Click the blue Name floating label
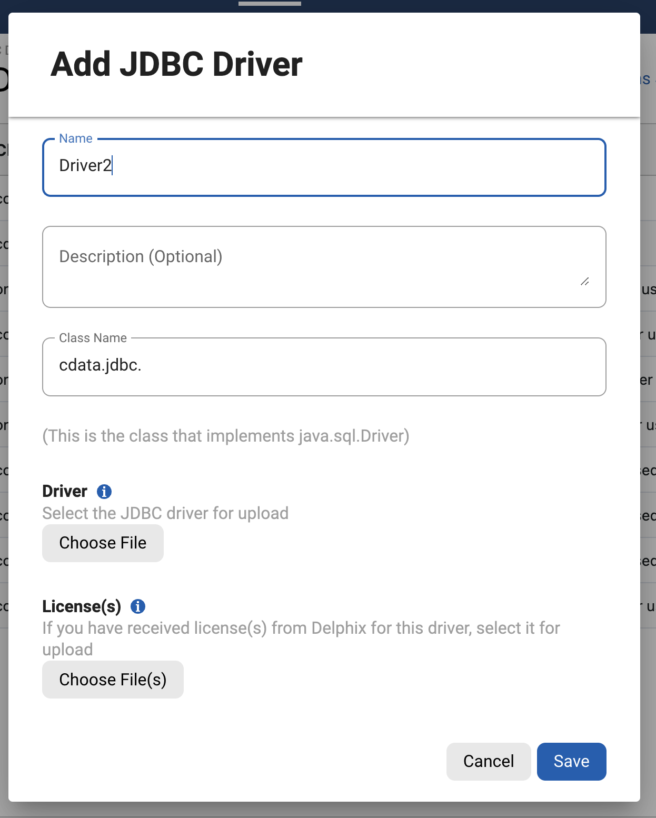This screenshot has width=656, height=818. click(76, 138)
